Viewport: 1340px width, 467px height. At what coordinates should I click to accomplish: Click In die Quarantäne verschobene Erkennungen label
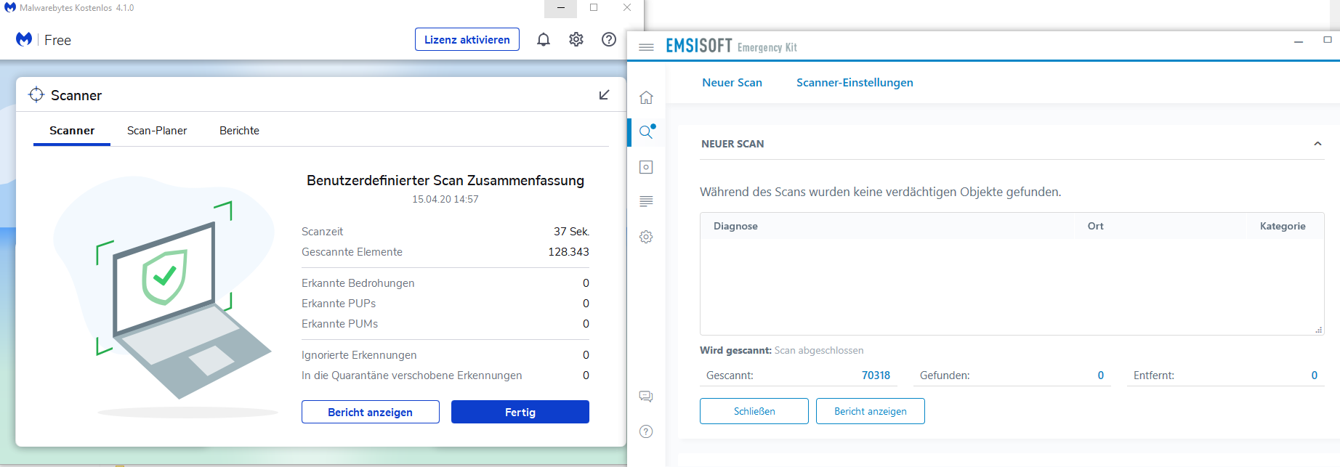pos(411,375)
